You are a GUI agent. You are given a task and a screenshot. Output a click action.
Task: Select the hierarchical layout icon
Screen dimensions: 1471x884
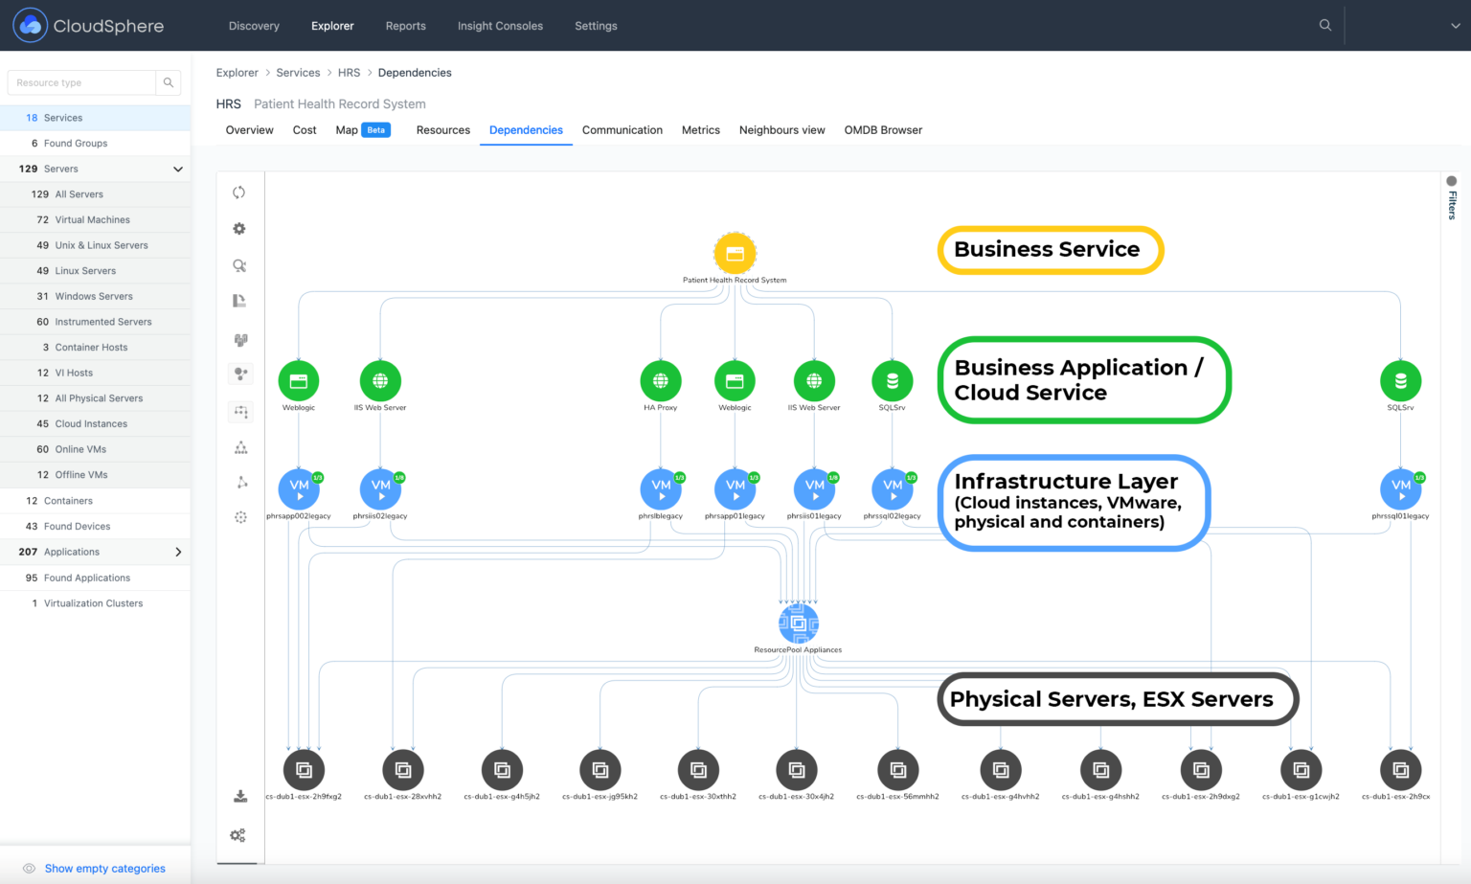coord(239,446)
